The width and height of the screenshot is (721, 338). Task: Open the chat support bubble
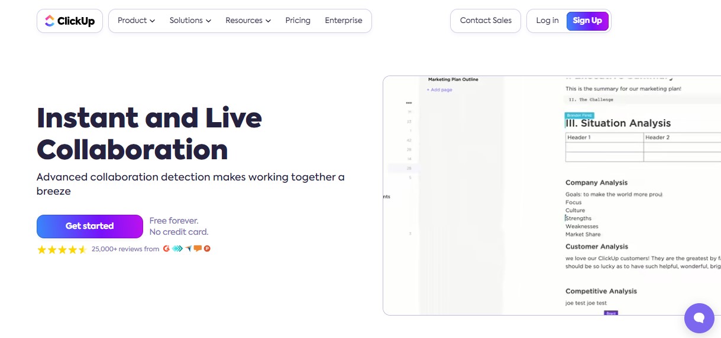pos(699,319)
